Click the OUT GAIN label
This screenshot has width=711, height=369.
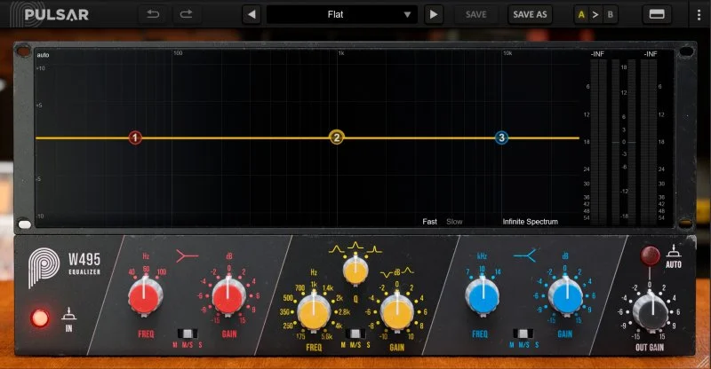(650, 347)
